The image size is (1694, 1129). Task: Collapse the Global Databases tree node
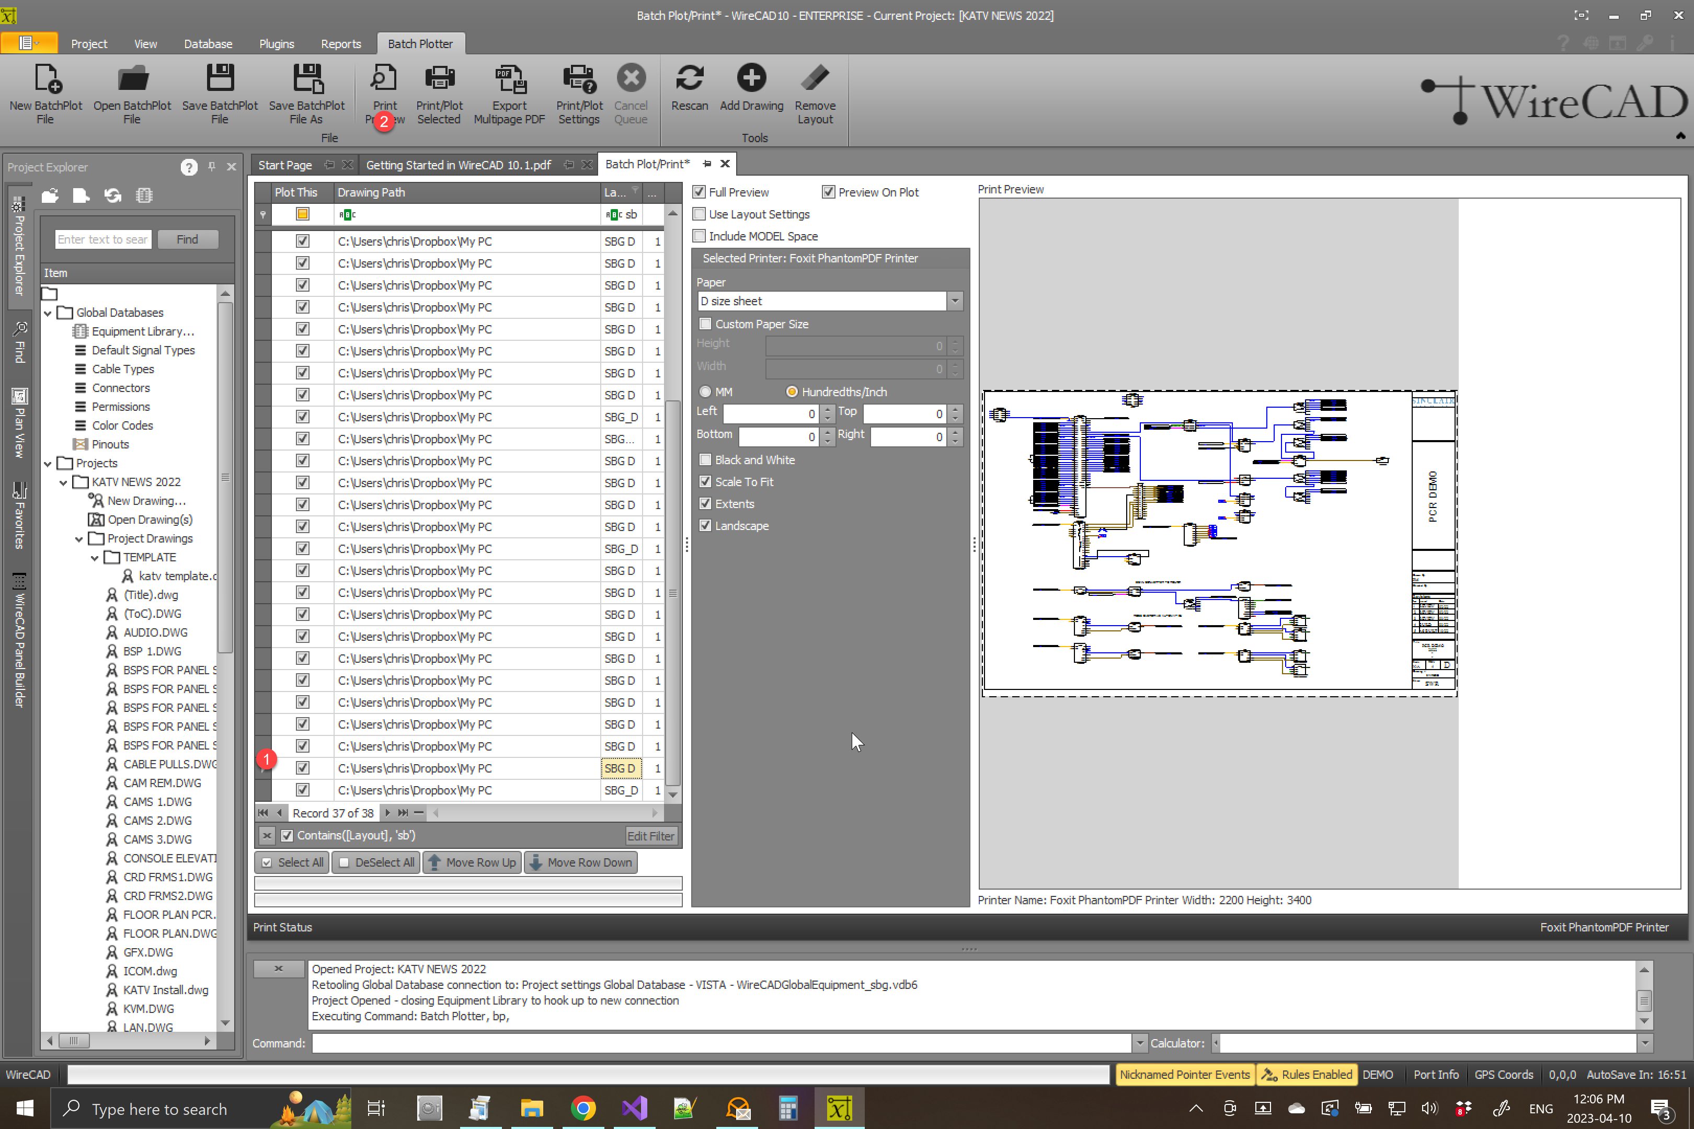point(48,313)
